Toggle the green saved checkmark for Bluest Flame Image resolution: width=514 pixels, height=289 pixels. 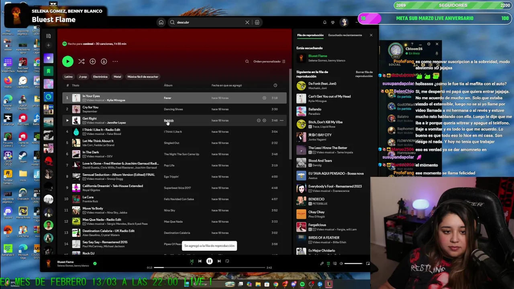pyautogui.click(x=95, y=264)
